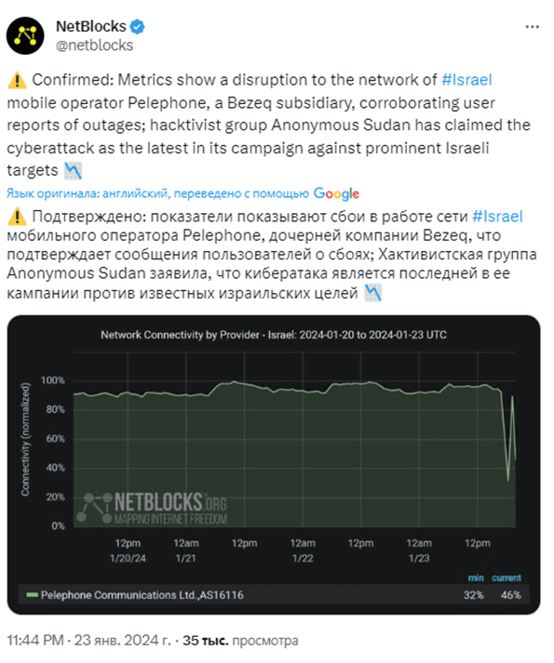Click the NetBlocks display name
554x663 pixels.
click(x=91, y=27)
